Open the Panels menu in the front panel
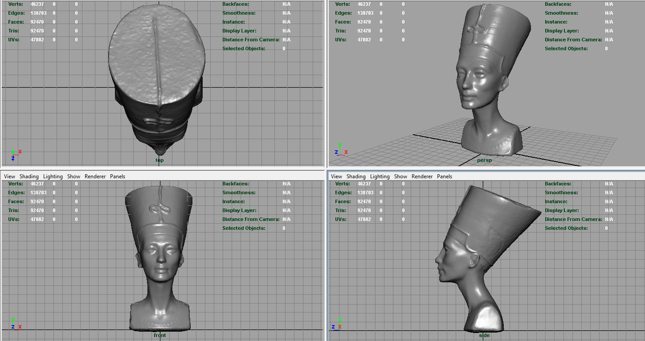The width and height of the screenshot is (645, 341). click(118, 177)
